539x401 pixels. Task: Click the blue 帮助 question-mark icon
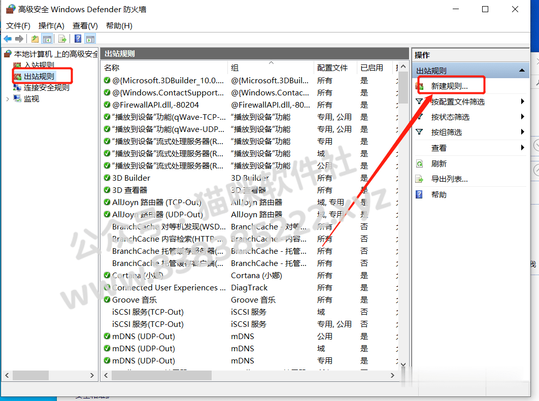pyautogui.click(x=419, y=194)
